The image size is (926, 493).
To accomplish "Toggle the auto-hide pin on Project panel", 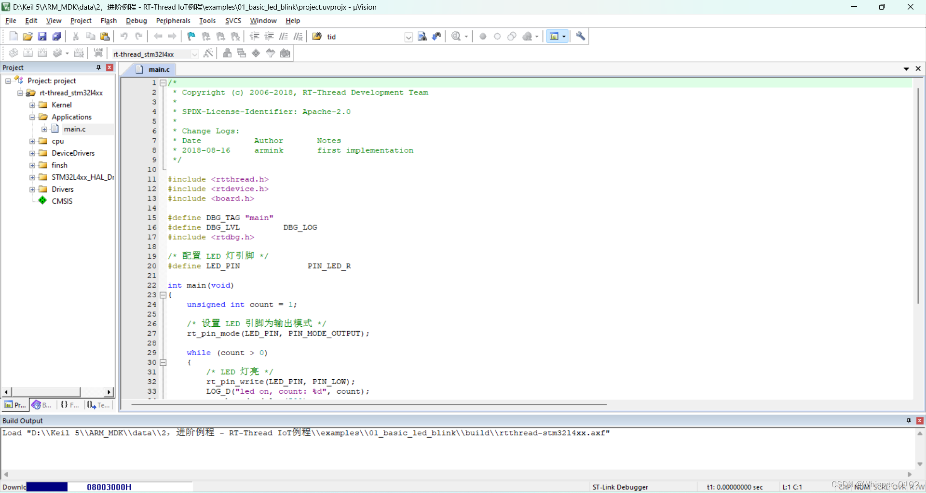I will coord(98,67).
